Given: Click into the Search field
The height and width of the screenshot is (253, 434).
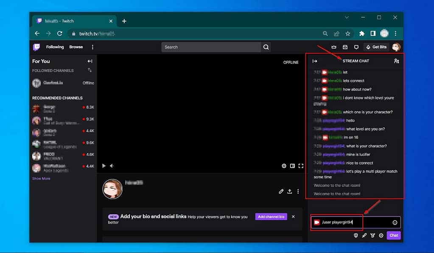Looking at the screenshot, I should 211,47.
